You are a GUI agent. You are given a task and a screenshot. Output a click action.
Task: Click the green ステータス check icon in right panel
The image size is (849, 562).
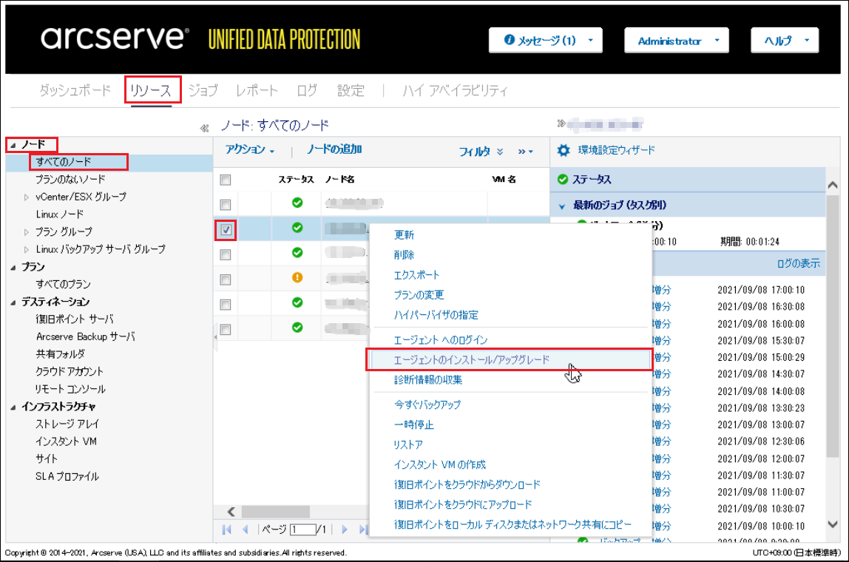point(563,179)
